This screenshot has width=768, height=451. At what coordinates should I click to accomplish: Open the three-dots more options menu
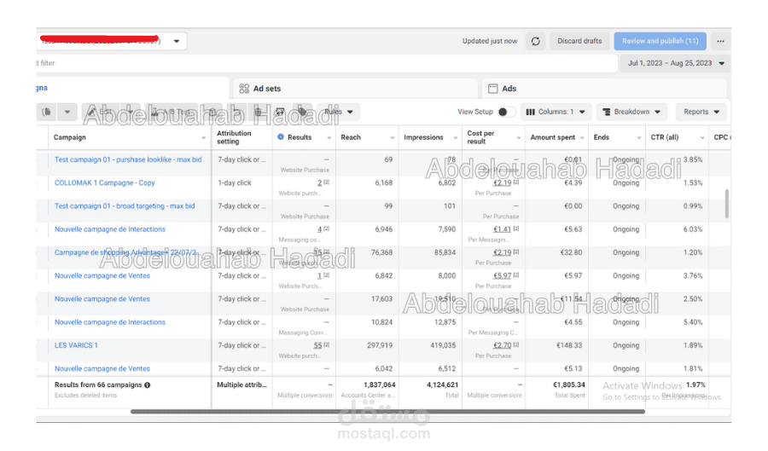[720, 41]
